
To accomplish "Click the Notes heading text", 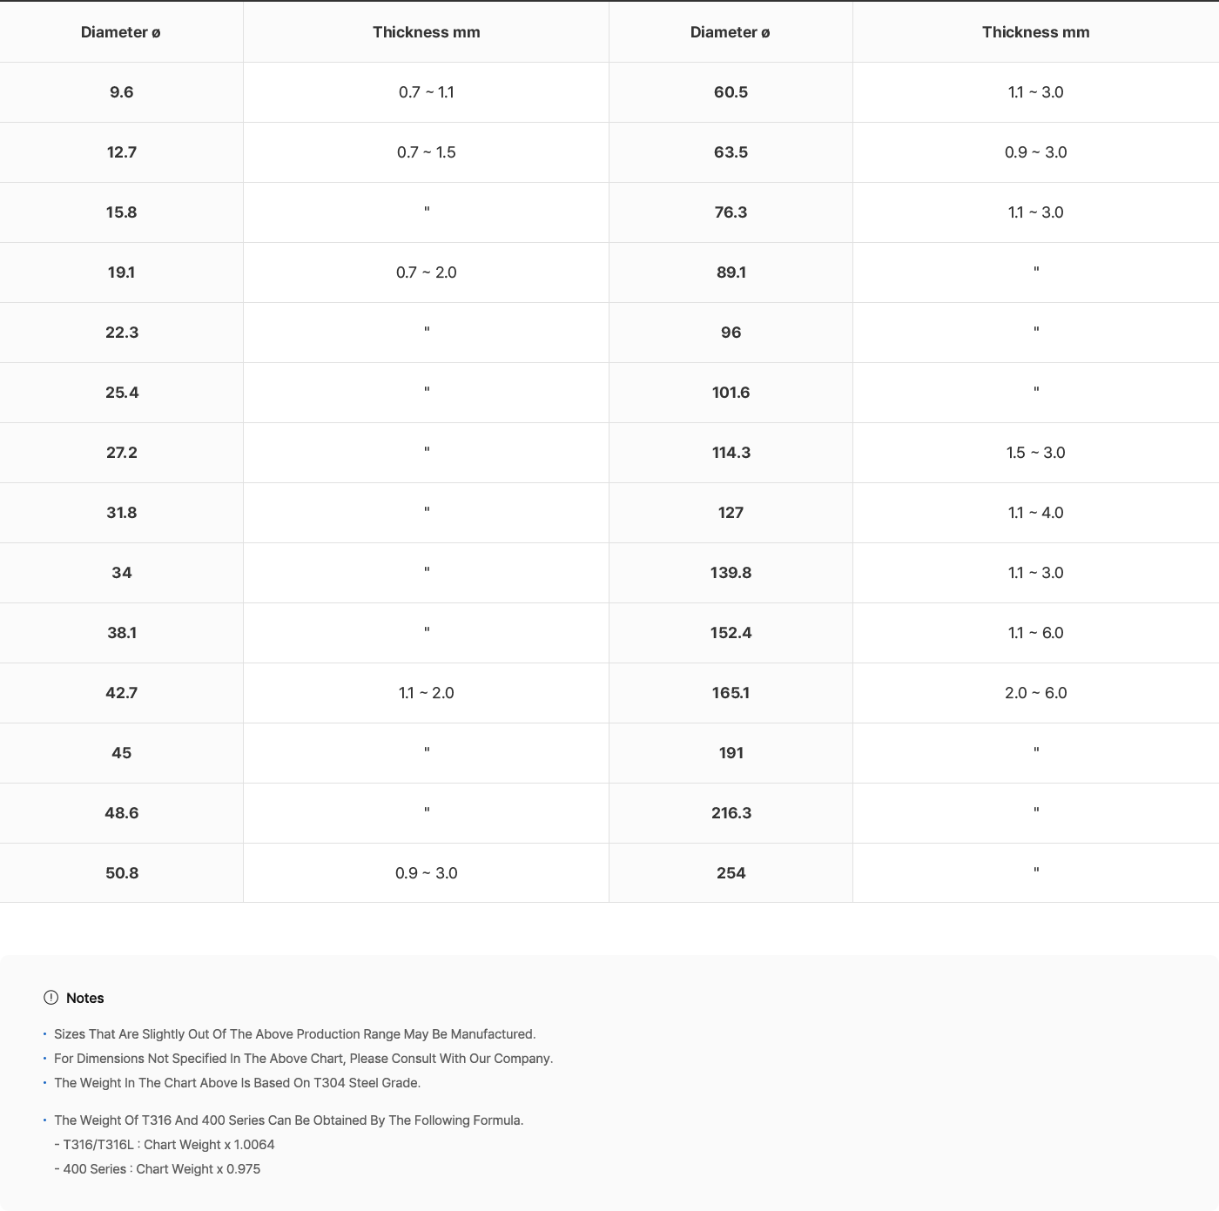I will point(84,998).
